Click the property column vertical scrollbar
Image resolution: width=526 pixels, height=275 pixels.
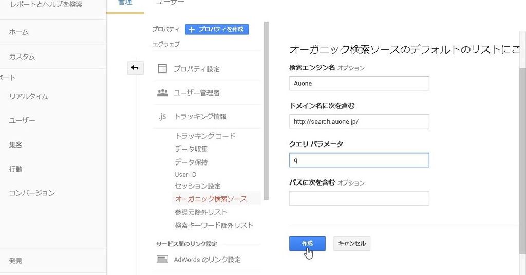266,103
